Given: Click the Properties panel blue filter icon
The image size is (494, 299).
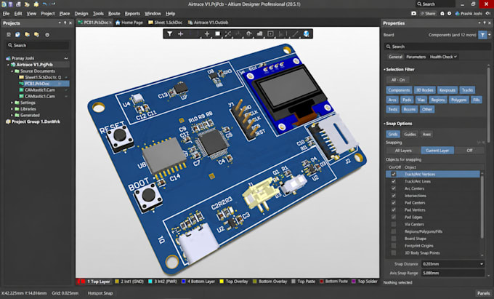Looking at the screenshot, I should point(482,35).
